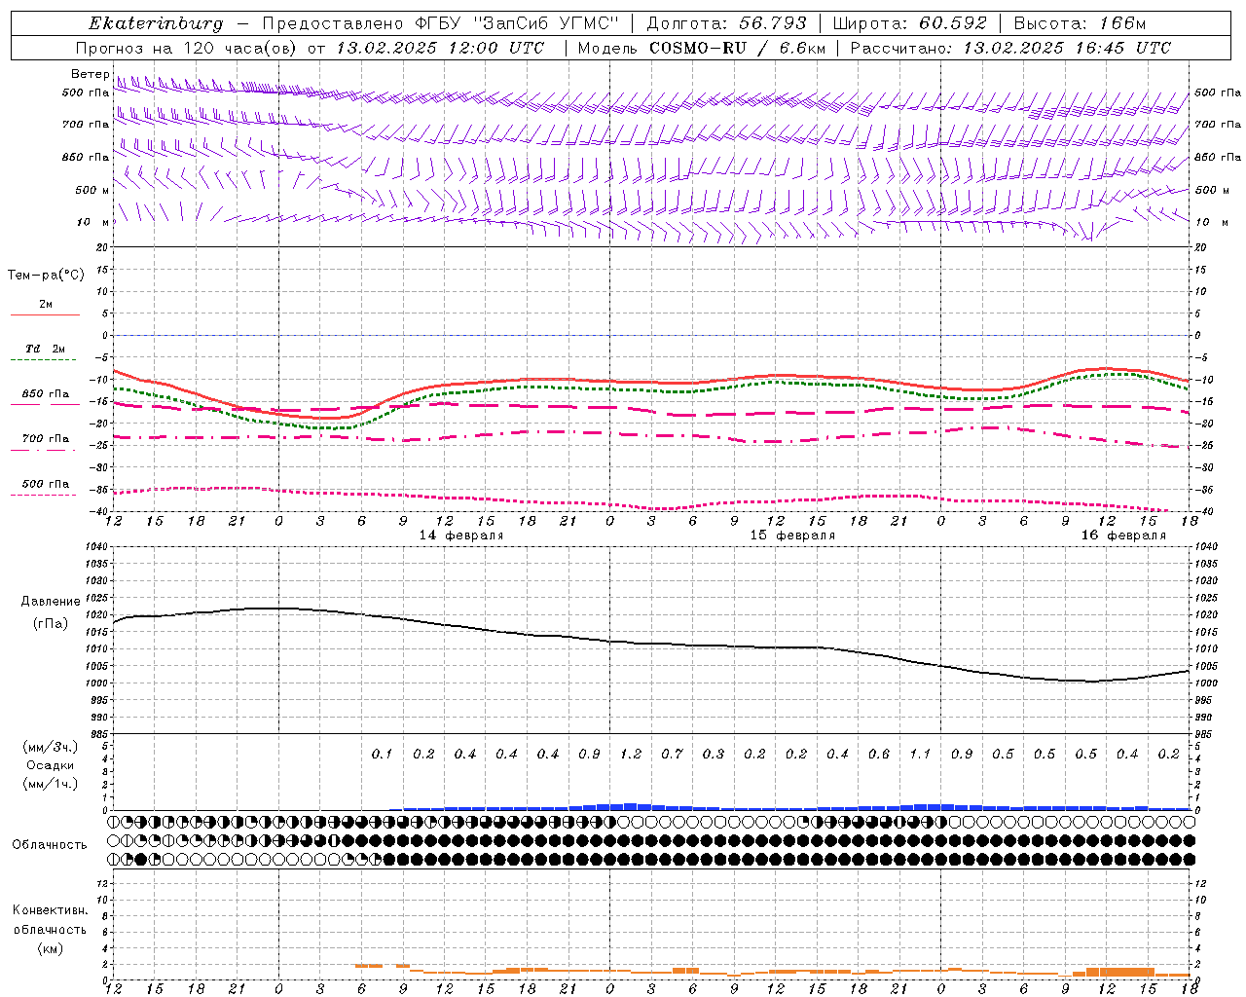
Task: Click the '700 гПа' temperature legend label
Action: pos(46,438)
